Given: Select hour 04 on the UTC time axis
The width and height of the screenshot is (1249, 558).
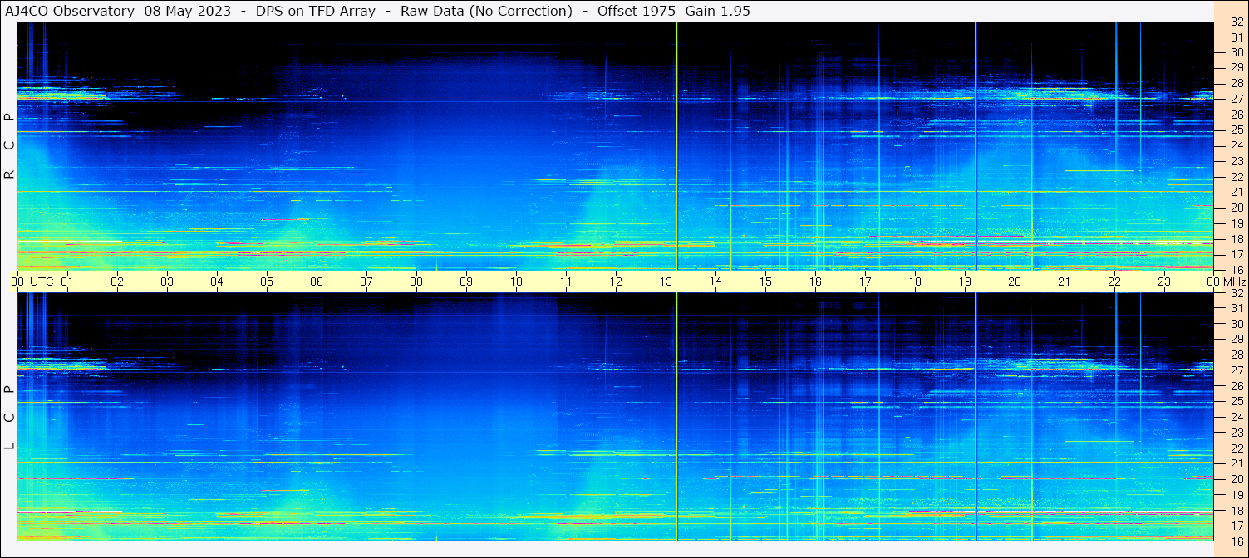Looking at the screenshot, I should (217, 281).
